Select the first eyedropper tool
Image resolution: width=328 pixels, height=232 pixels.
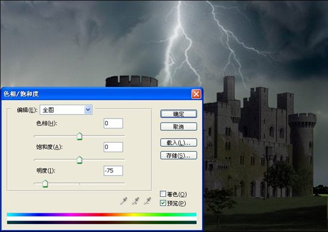123,200
